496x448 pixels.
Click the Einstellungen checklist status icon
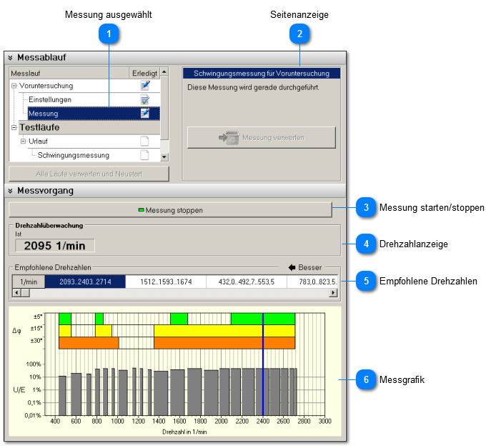click(144, 99)
